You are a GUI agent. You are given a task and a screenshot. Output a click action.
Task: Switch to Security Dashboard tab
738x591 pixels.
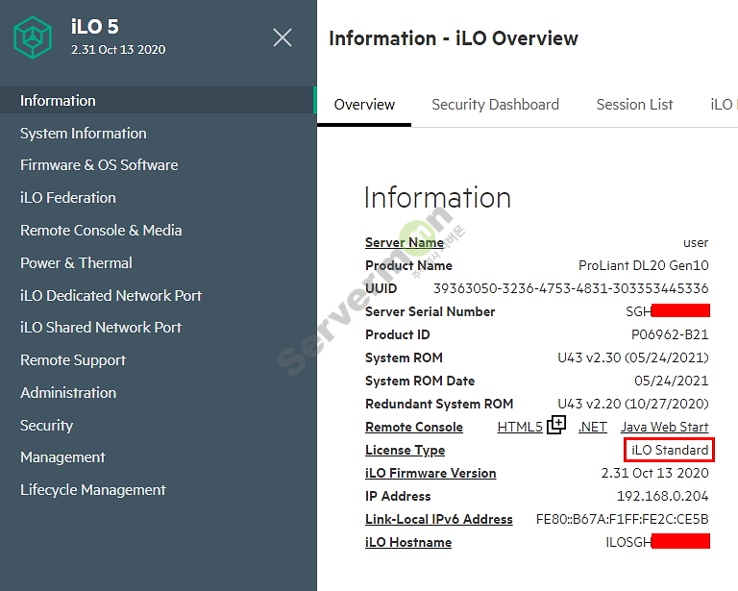pos(495,105)
